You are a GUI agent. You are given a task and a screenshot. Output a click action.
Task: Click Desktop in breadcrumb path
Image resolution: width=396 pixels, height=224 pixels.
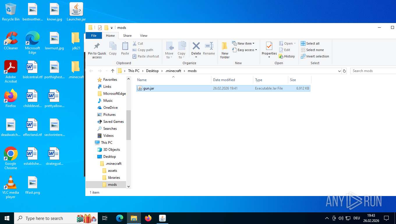(x=152, y=71)
